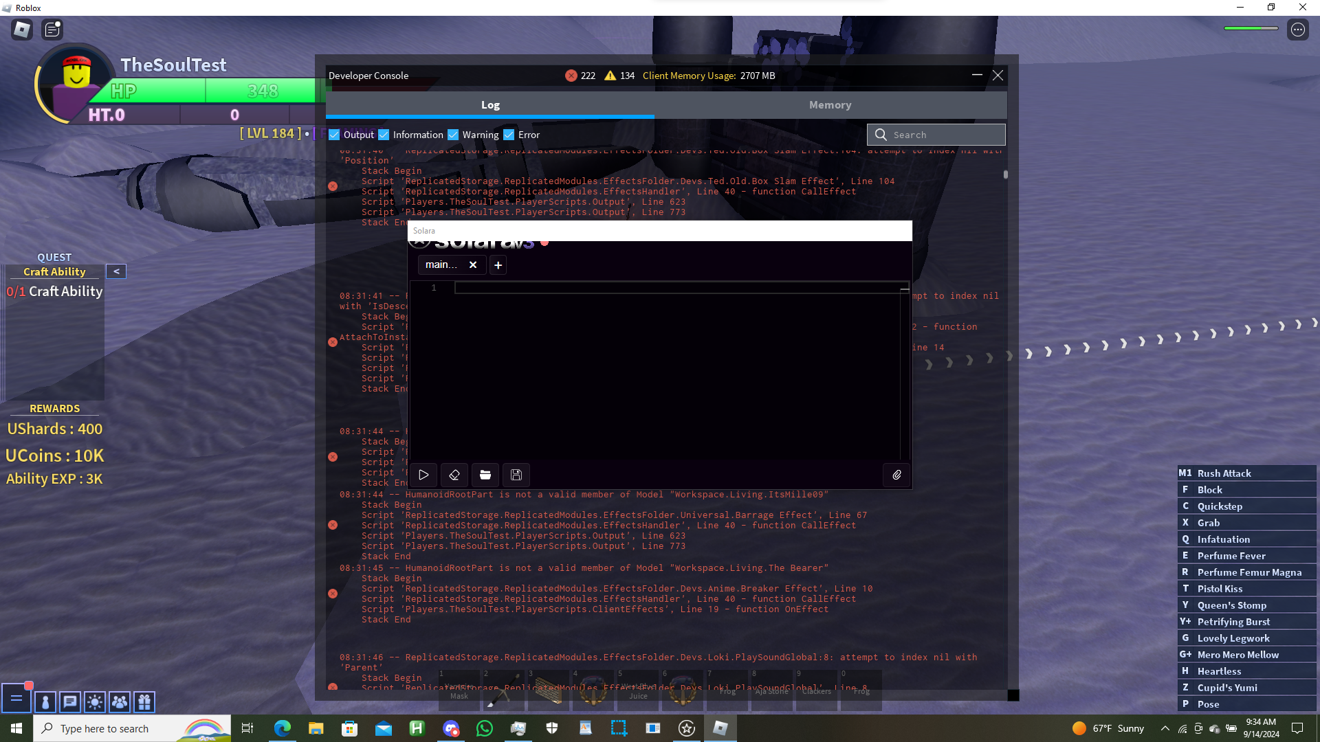This screenshot has width=1320, height=742.
Task: Click the Solara execute (play) button
Action: [423, 475]
